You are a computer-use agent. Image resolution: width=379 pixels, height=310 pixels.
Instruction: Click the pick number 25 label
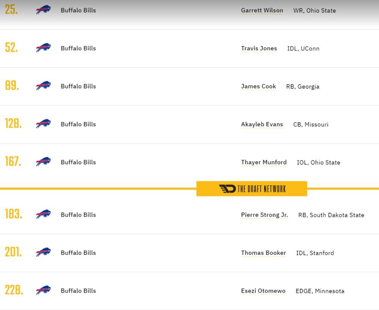(11, 10)
